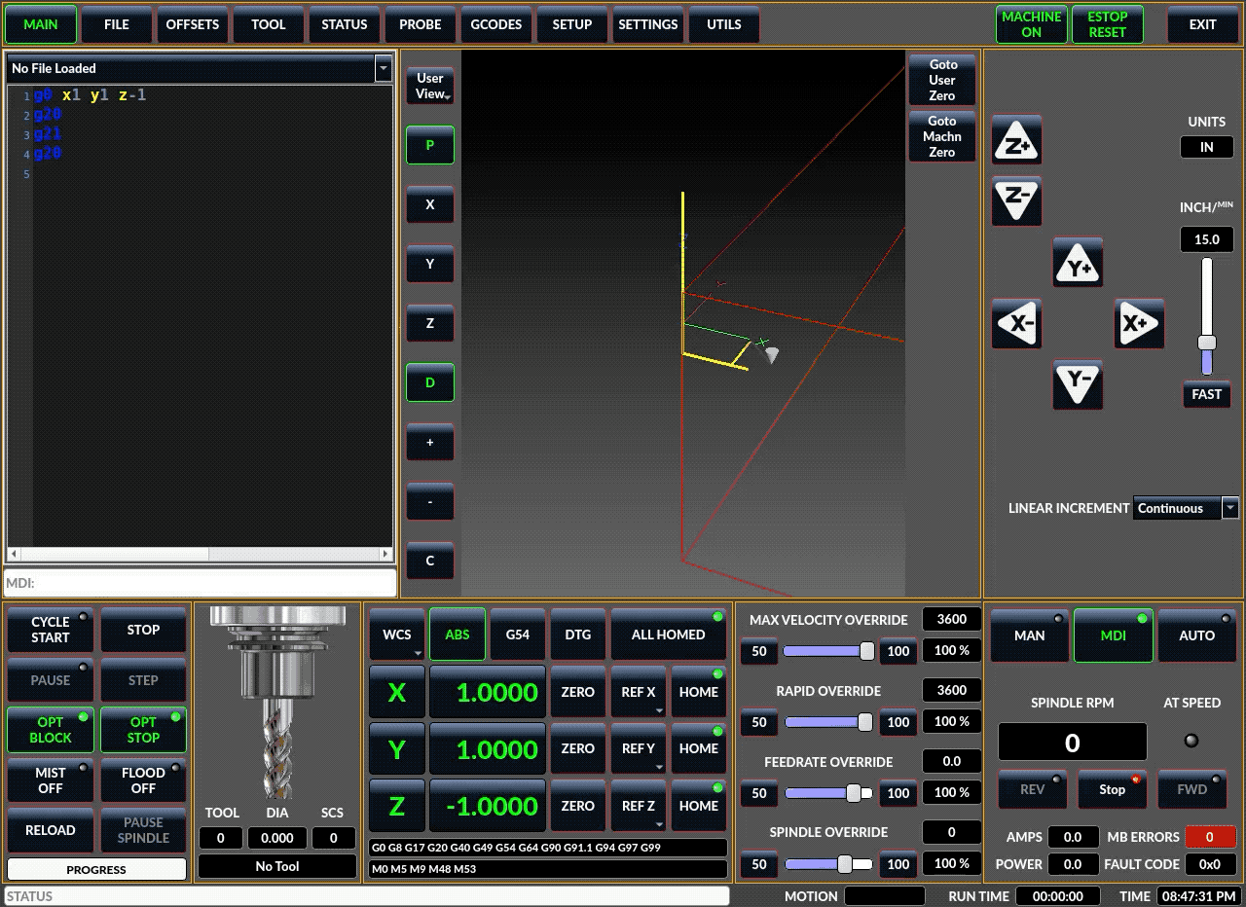Clear the backplot with C button
This screenshot has width=1246, height=907.
(x=430, y=562)
